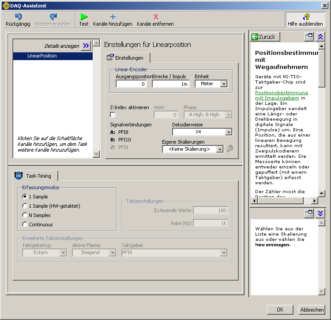Switch to the Einstellungen tab
Viewport: 331px width, 320px height.
point(128,58)
